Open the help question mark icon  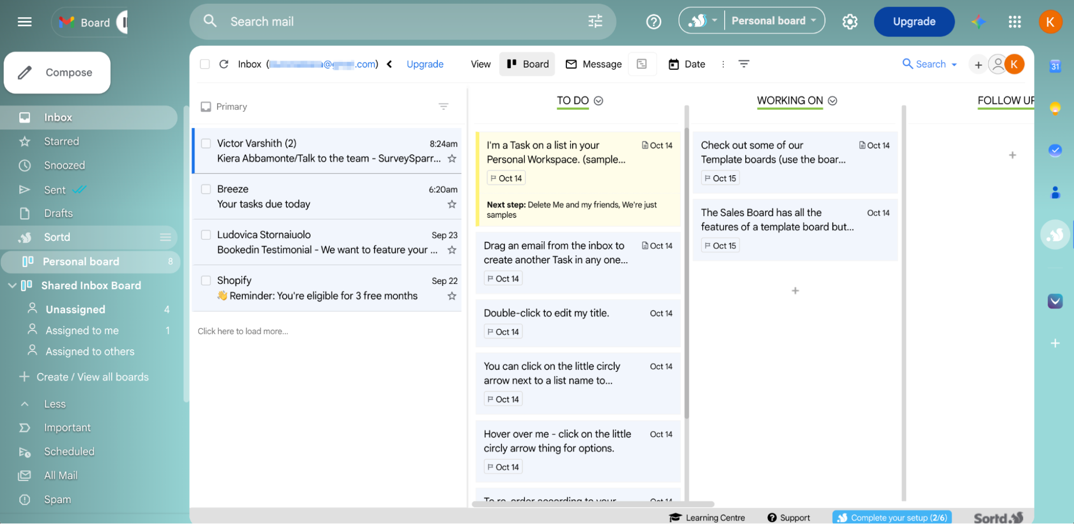pos(653,22)
